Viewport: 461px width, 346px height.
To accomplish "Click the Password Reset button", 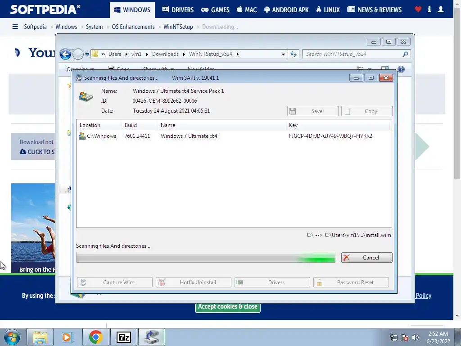I will [351, 282].
